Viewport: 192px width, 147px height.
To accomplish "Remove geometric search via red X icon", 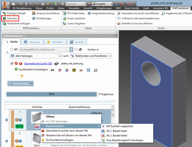I will [x=16, y=63].
